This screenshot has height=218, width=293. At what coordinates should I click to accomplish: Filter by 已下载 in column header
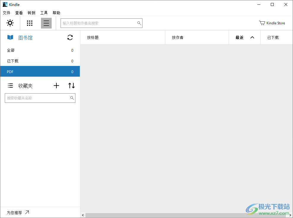[x=273, y=37]
